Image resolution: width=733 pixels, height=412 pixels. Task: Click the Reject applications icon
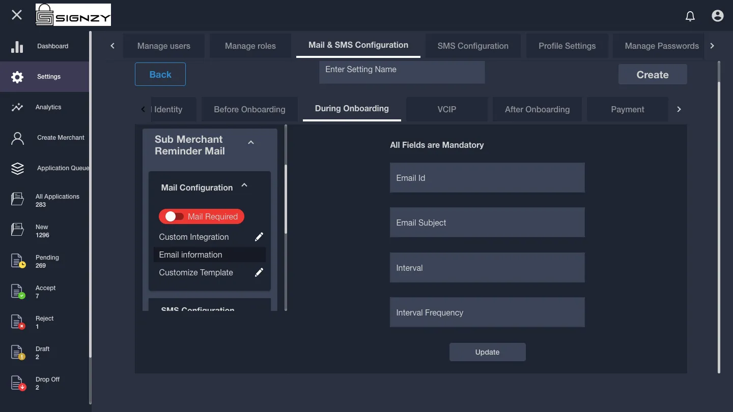click(x=18, y=322)
